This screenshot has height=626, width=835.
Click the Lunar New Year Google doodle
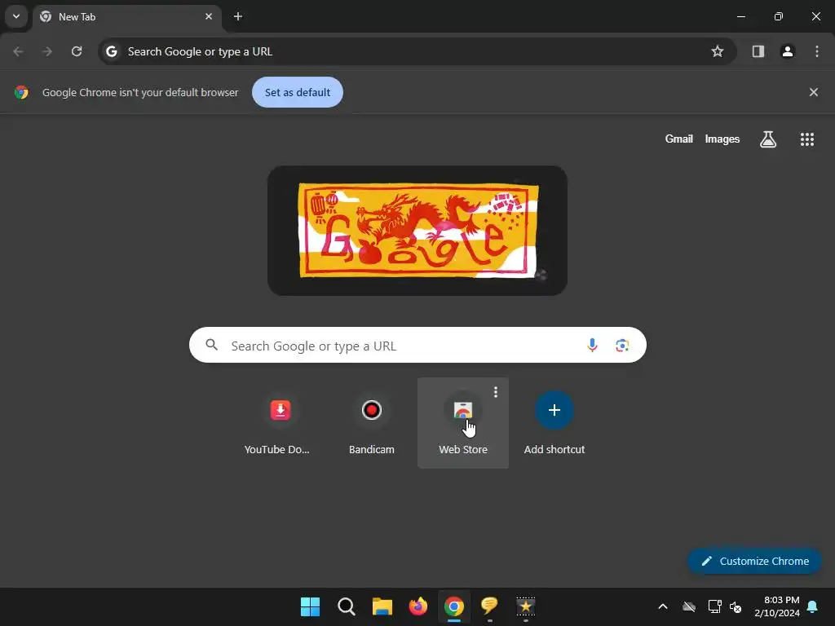point(418,231)
